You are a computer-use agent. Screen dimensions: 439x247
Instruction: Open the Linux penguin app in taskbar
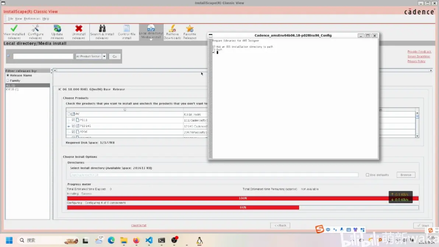199,240
